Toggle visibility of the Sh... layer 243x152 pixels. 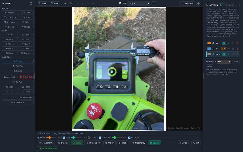pos(228,49)
